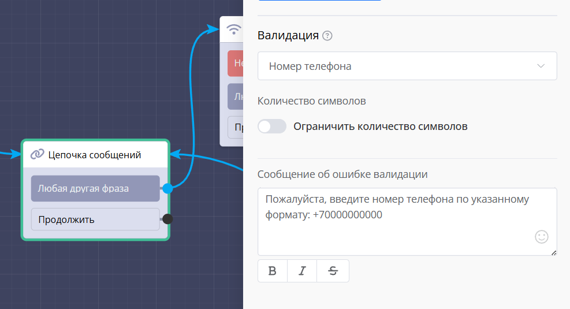This screenshot has height=309, width=570.
Task: Click the chain icon on Цепочка сообщений node
Action: 38,155
